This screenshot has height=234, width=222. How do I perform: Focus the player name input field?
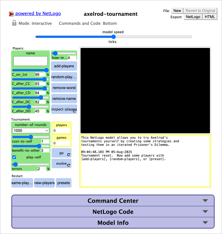[30, 61]
